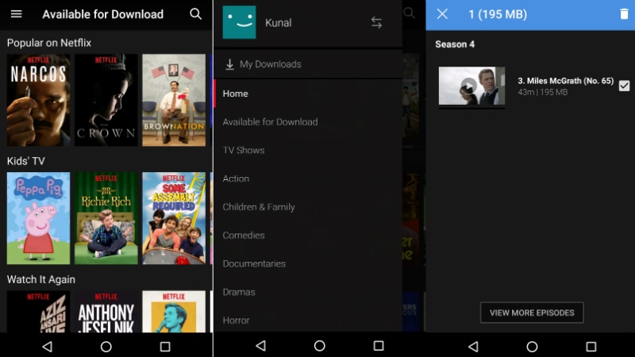
Task: Tap the '1 (195 MB)' selection count
Action: tap(498, 14)
